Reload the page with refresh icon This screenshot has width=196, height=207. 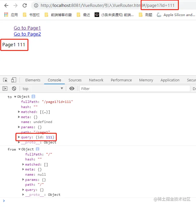(25, 5)
